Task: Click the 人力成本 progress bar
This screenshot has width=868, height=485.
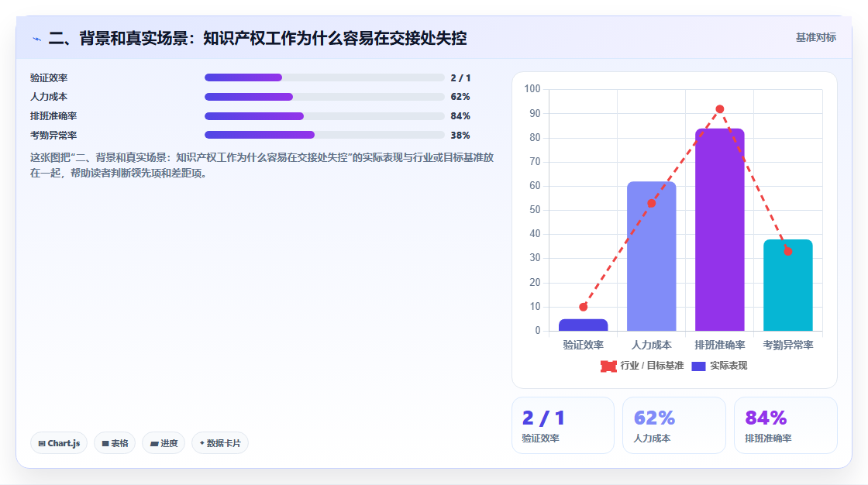Action: [x=325, y=97]
